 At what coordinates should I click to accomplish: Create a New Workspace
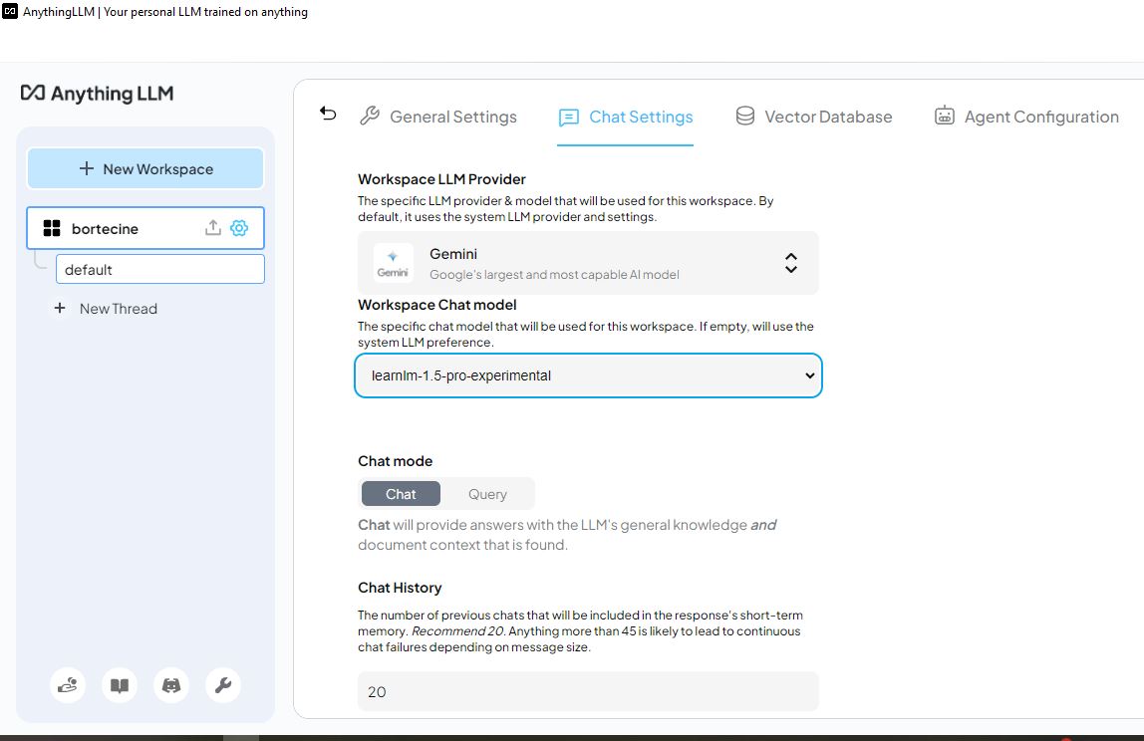tap(145, 168)
